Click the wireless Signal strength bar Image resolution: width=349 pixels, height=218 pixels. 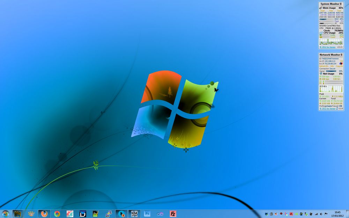click(x=331, y=71)
